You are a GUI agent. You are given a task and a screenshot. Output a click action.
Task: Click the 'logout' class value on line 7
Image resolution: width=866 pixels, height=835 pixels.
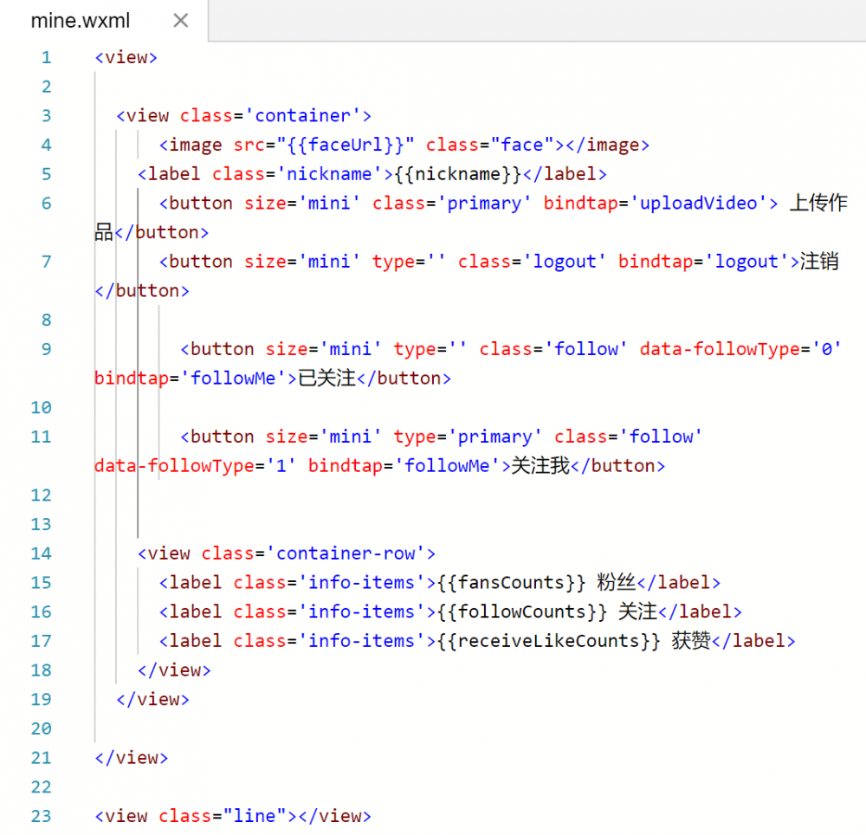[565, 262]
